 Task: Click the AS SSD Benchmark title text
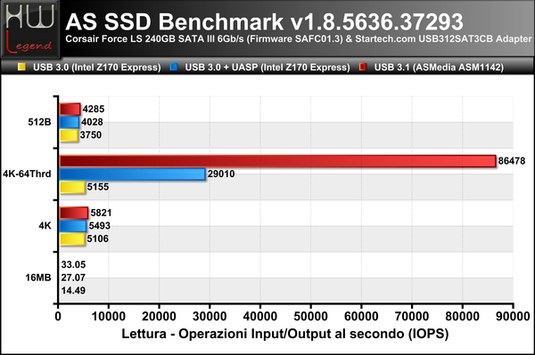[x=265, y=21]
